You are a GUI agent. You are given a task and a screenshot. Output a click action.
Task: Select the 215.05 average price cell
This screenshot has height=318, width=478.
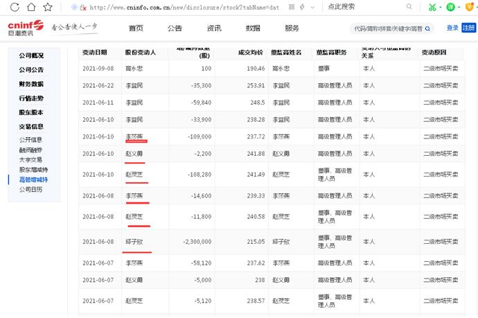256,242
